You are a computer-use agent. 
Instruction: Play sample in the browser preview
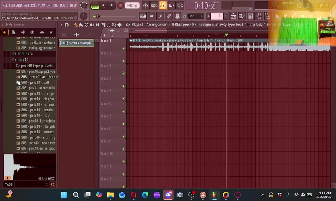8,178
